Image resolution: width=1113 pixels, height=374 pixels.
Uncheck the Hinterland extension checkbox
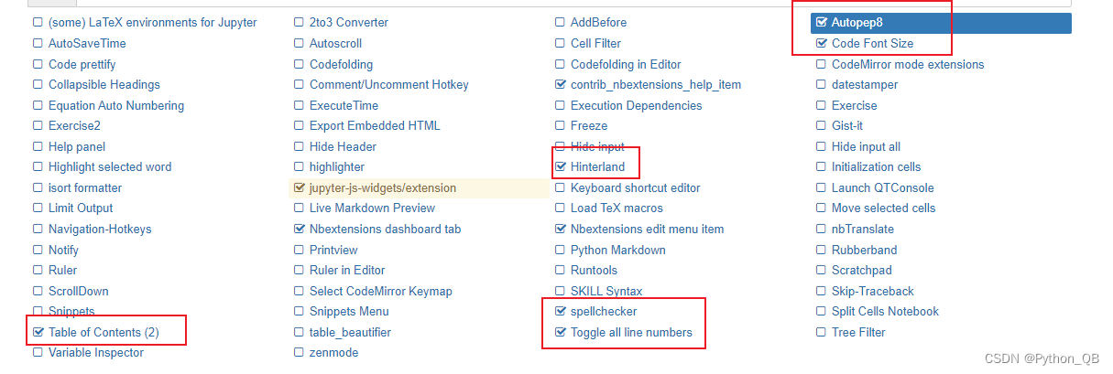561,166
